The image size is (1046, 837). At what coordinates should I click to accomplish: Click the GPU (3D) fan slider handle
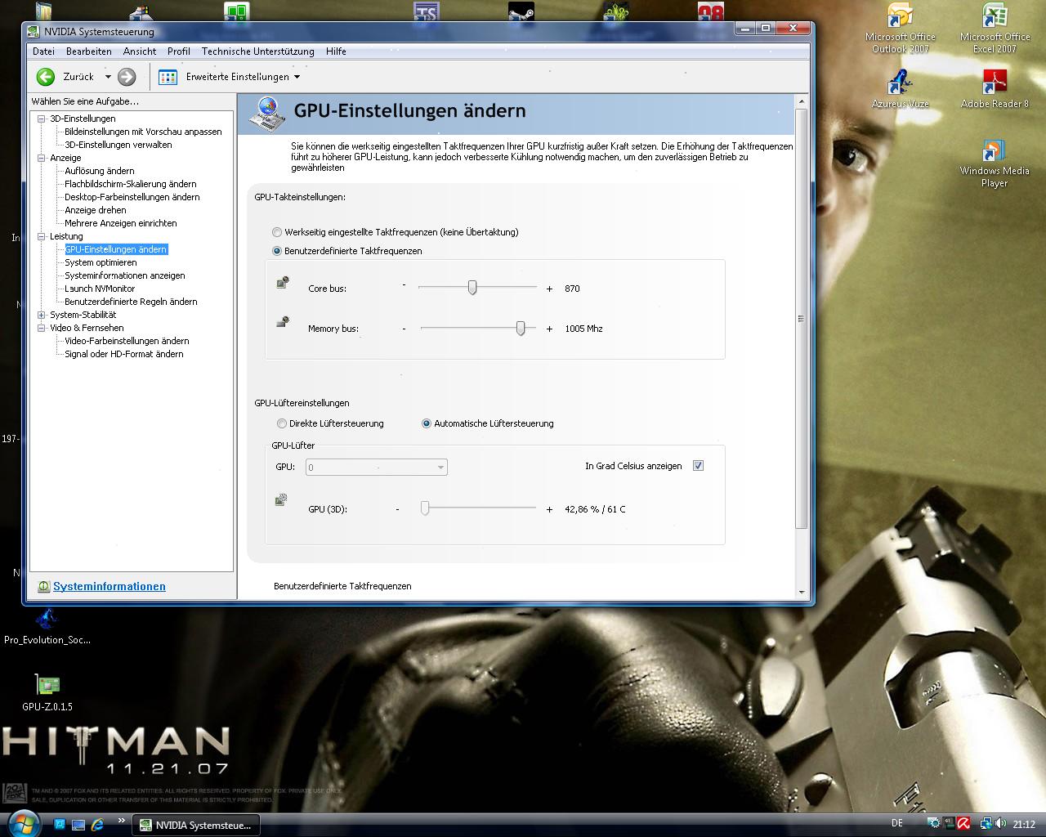point(425,508)
